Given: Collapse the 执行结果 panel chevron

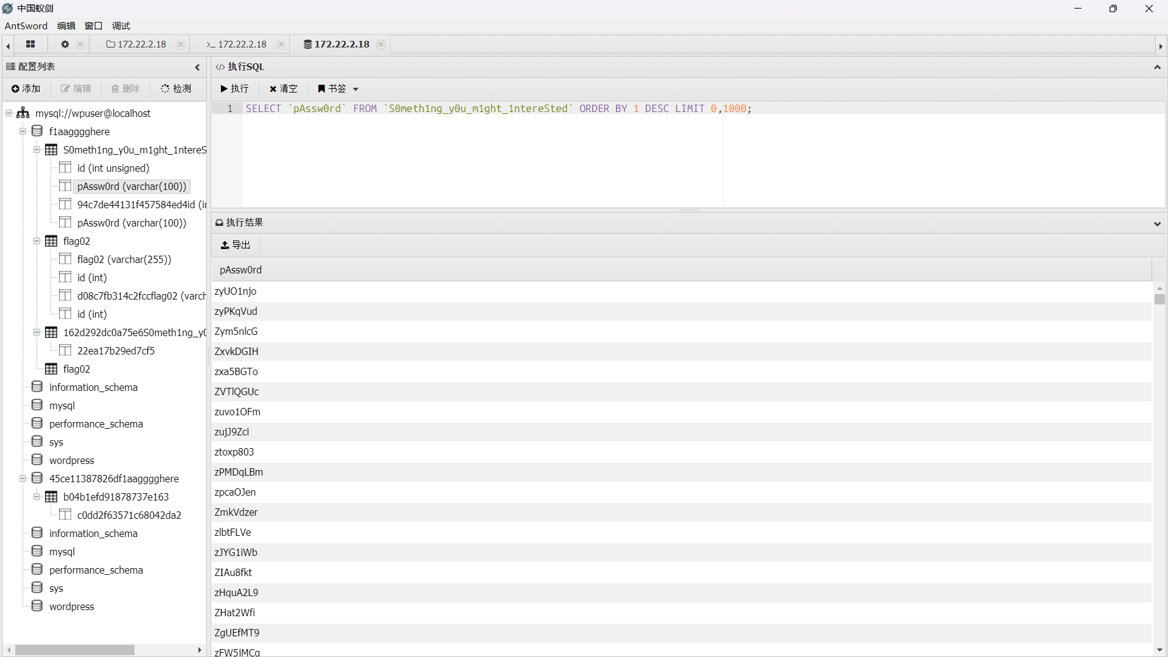Looking at the screenshot, I should pyautogui.click(x=1157, y=223).
